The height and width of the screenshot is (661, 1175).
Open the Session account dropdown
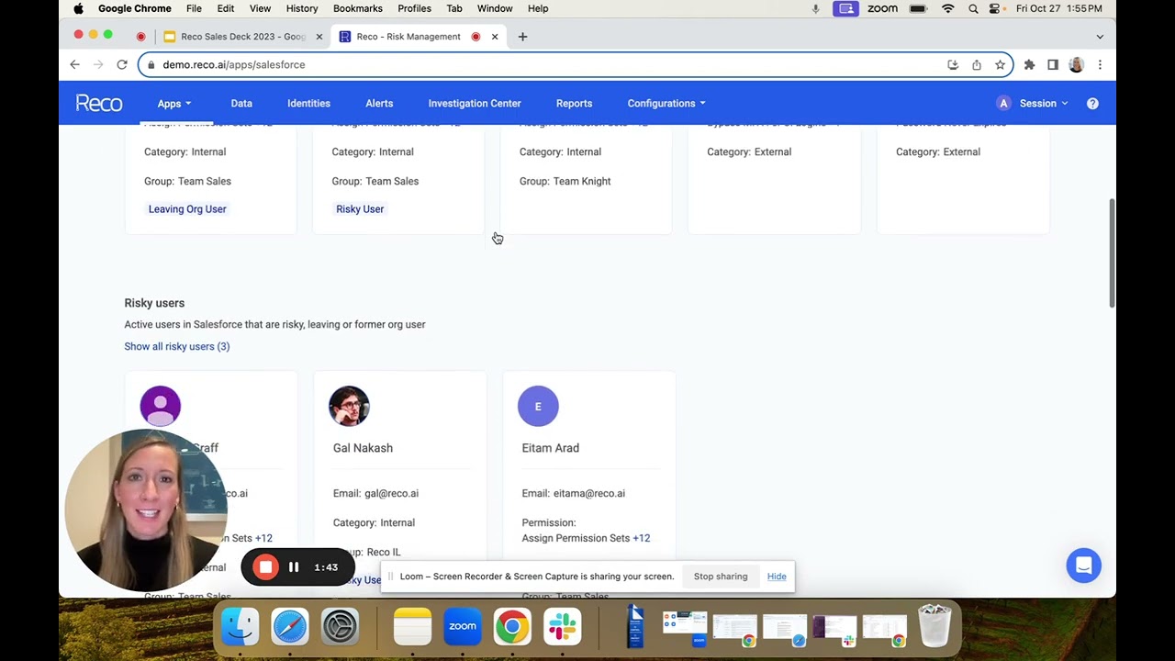point(1043,104)
